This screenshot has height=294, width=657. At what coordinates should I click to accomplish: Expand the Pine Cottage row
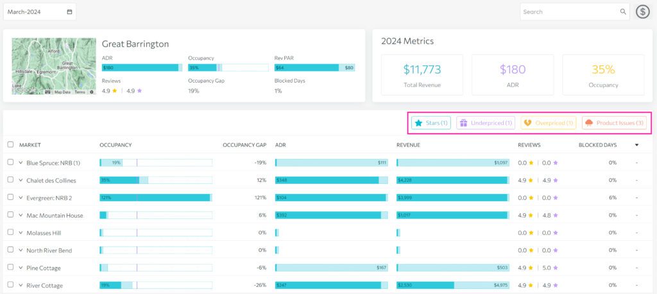click(21, 268)
